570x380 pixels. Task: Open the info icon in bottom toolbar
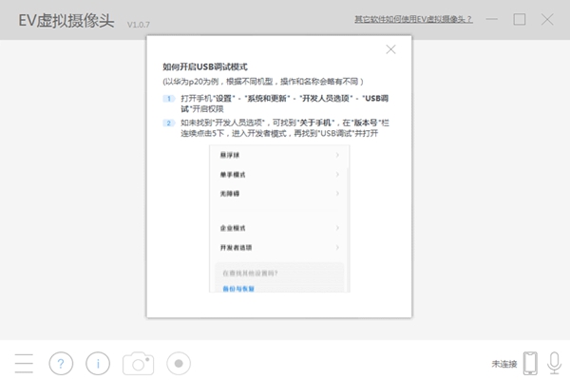(x=98, y=363)
